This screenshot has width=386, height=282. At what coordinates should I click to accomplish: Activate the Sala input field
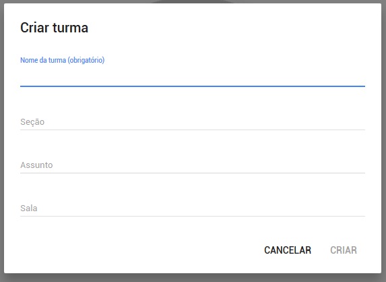click(193, 208)
